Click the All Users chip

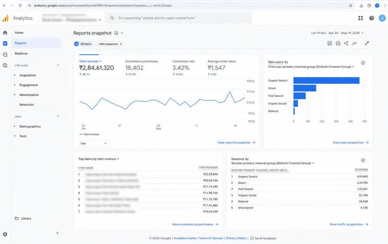click(x=83, y=44)
